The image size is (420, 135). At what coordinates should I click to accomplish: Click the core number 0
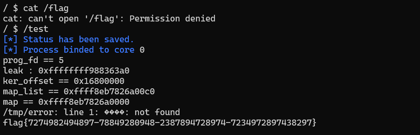click(142, 50)
